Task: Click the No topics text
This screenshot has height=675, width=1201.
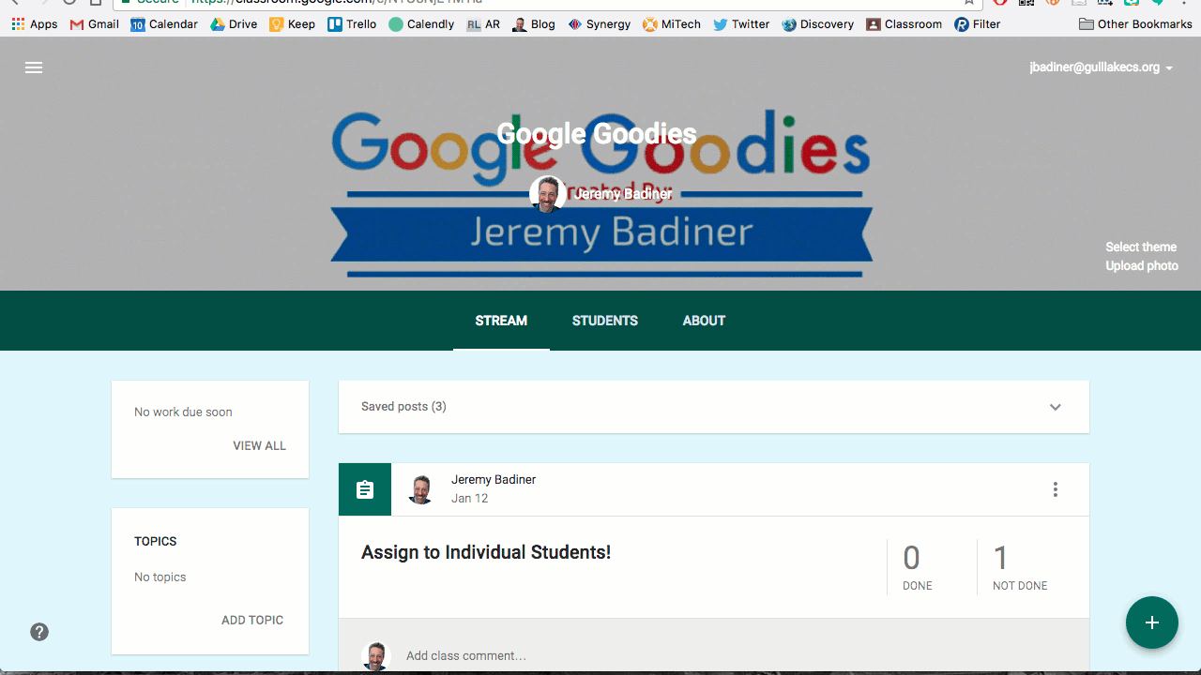Action: pos(160,577)
